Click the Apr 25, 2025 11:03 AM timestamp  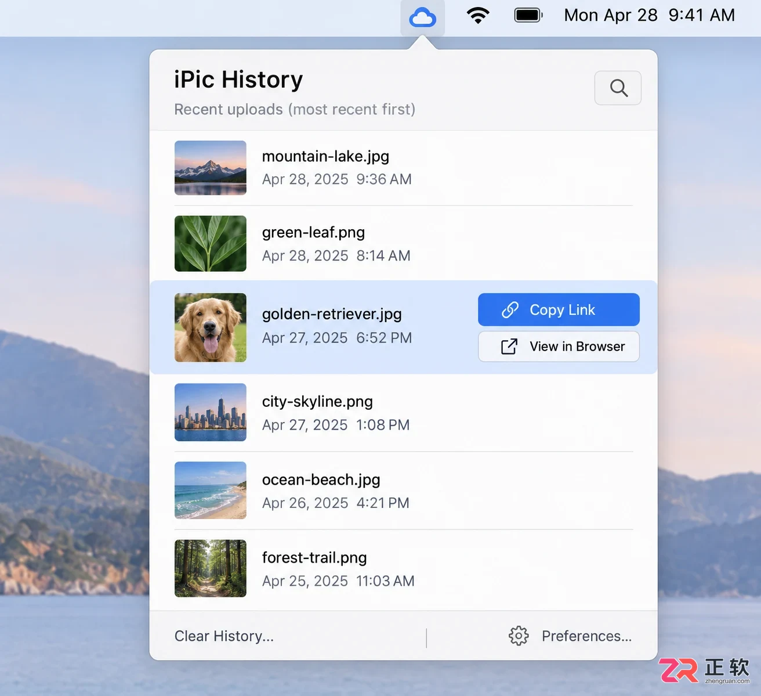(338, 581)
